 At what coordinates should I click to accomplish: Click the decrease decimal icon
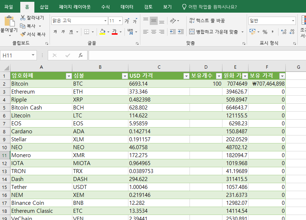(292, 32)
